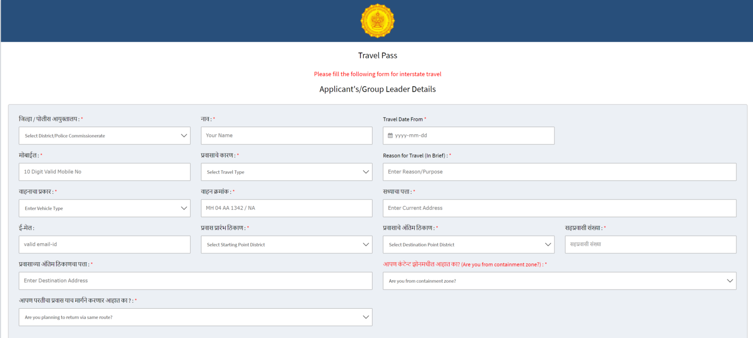Screen dimensions: 753x338
Task: Click the Travel Pass page heading
Action: pyautogui.click(x=377, y=56)
